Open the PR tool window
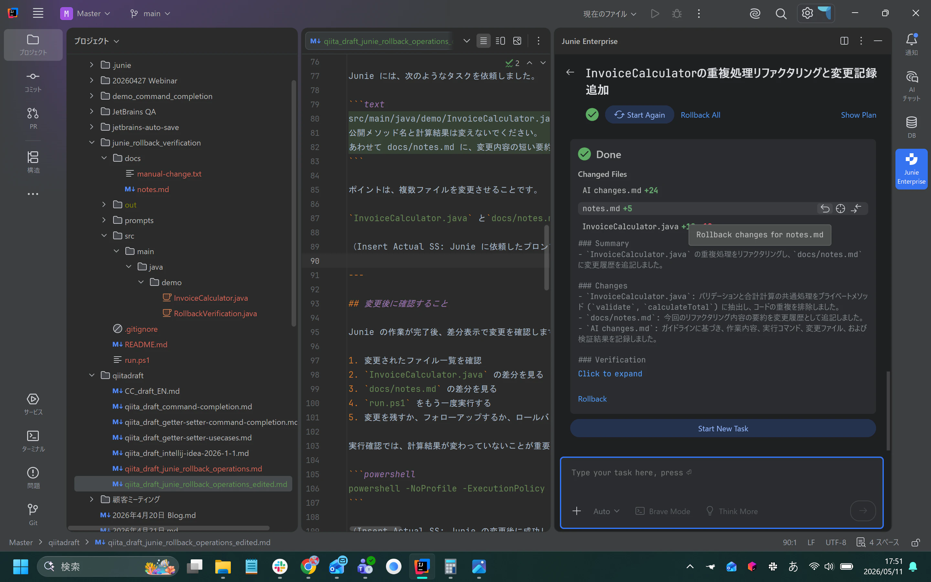This screenshot has width=931, height=582. 33,118
